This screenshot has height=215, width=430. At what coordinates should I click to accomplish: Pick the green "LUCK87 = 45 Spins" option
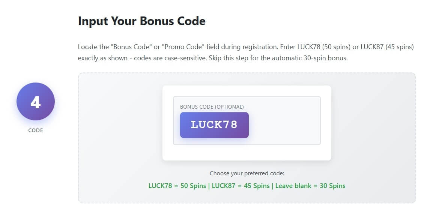pyautogui.click(x=240, y=186)
